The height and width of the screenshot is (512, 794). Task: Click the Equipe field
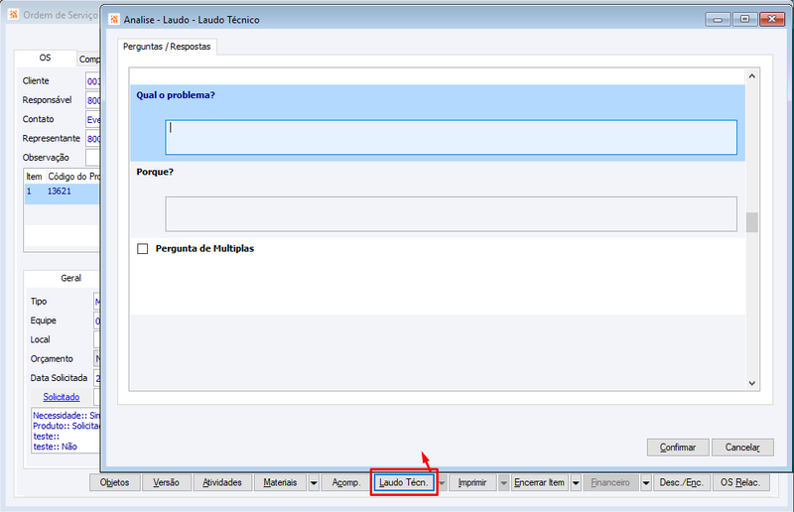pyautogui.click(x=97, y=320)
